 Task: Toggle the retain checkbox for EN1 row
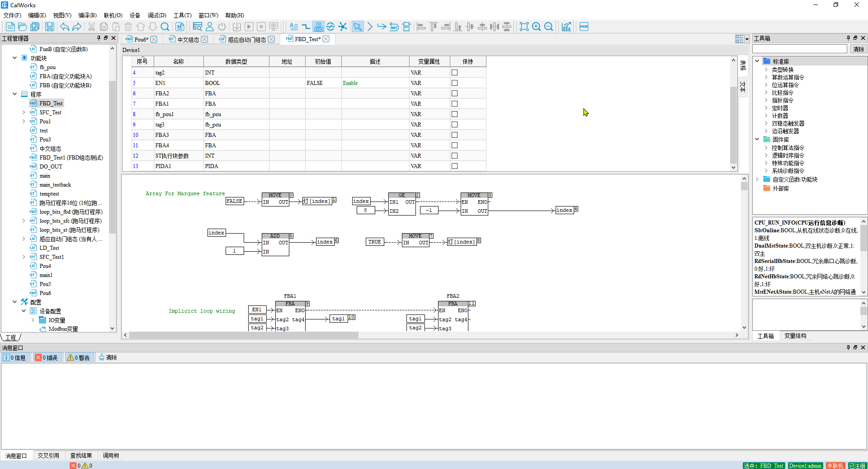(454, 83)
